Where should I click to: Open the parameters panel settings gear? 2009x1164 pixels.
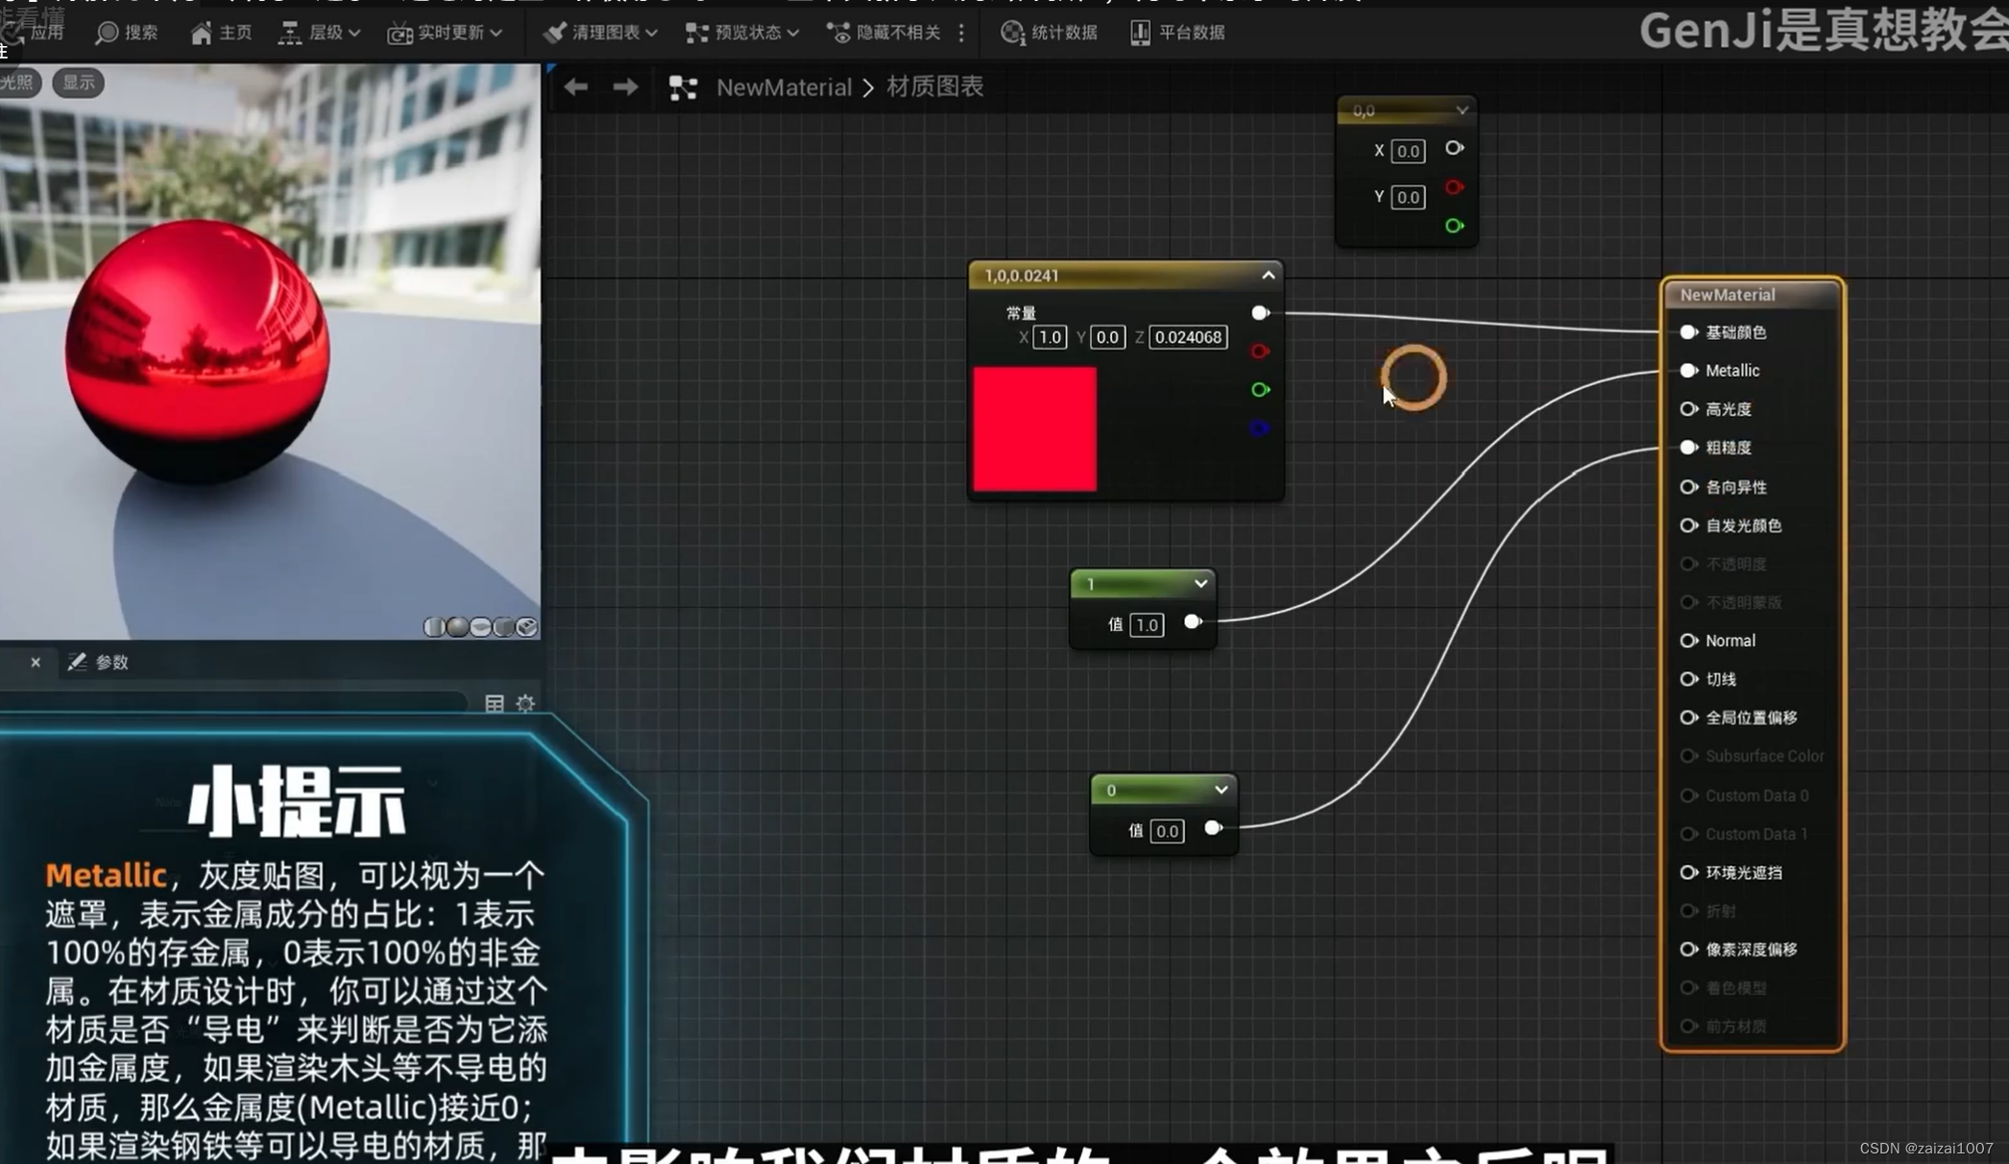tap(525, 703)
